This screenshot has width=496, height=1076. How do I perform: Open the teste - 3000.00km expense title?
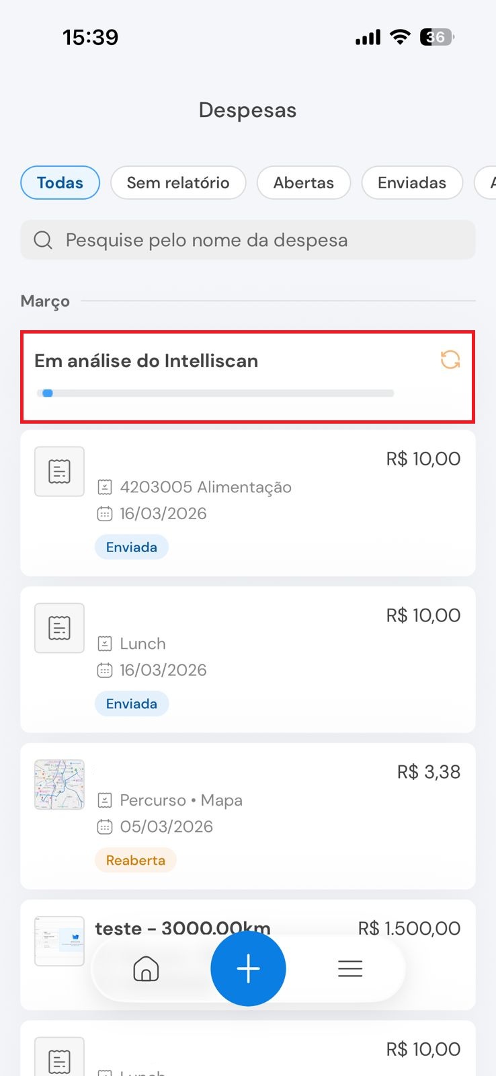183,929
